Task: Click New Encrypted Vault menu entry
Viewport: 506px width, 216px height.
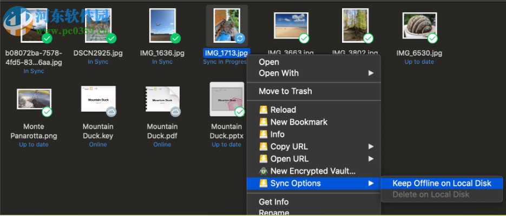Action: (x=313, y=171)
